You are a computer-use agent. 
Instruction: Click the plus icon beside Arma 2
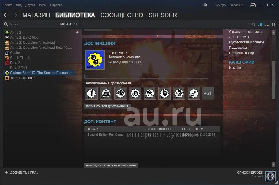coord(77,32)
